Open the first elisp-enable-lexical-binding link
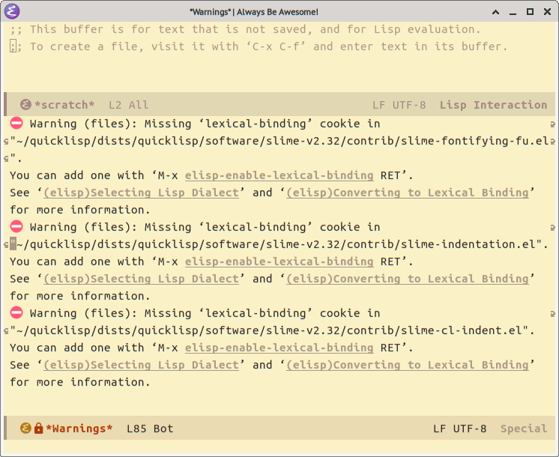The image size is (559, 457). 279,175
